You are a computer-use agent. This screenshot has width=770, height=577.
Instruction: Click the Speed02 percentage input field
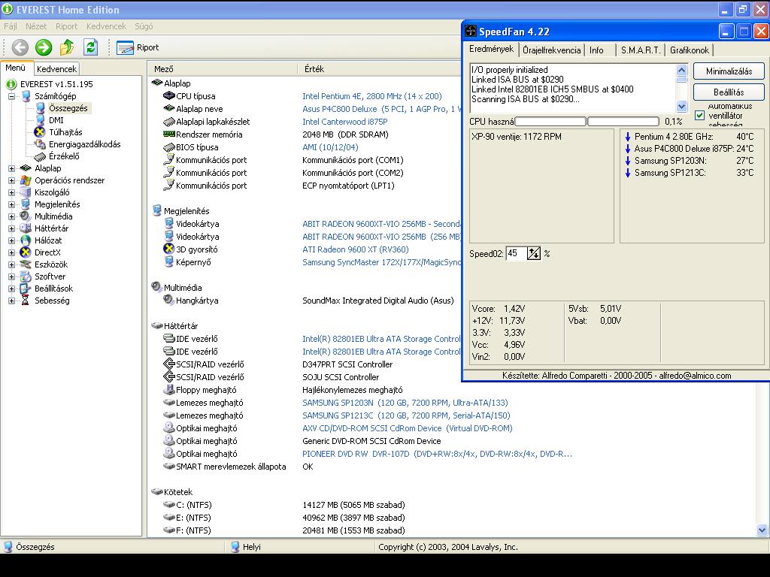[516, 253]
